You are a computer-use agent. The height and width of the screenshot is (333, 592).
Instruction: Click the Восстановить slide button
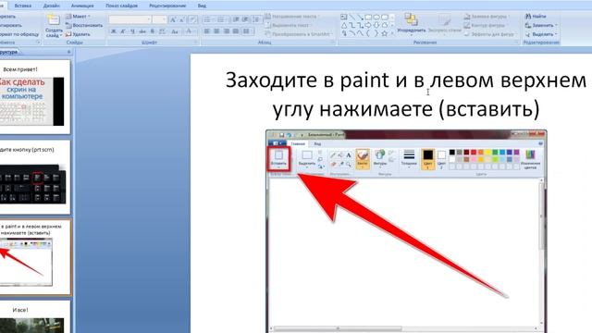coord(84,25)
